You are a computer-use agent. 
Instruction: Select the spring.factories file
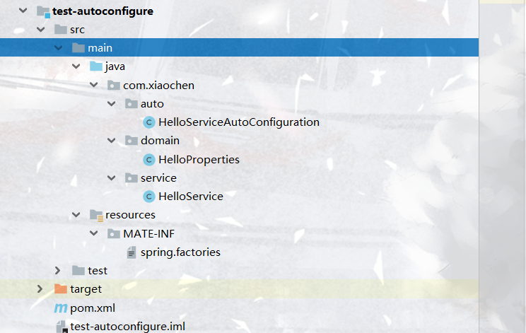click(x=180, y=252)
